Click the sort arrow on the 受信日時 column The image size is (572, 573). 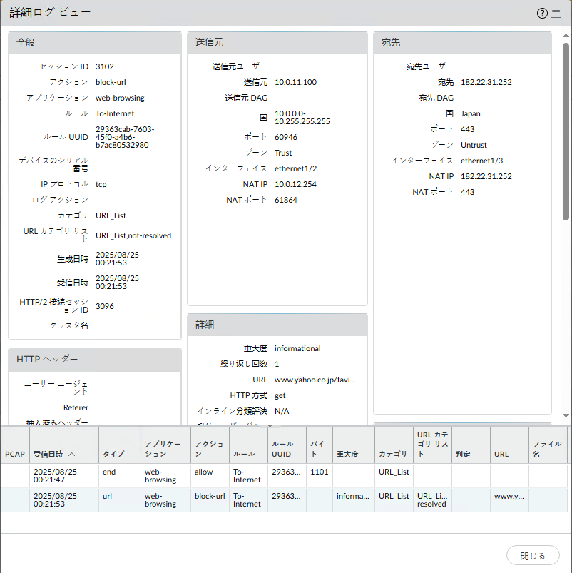pos(71,454)
